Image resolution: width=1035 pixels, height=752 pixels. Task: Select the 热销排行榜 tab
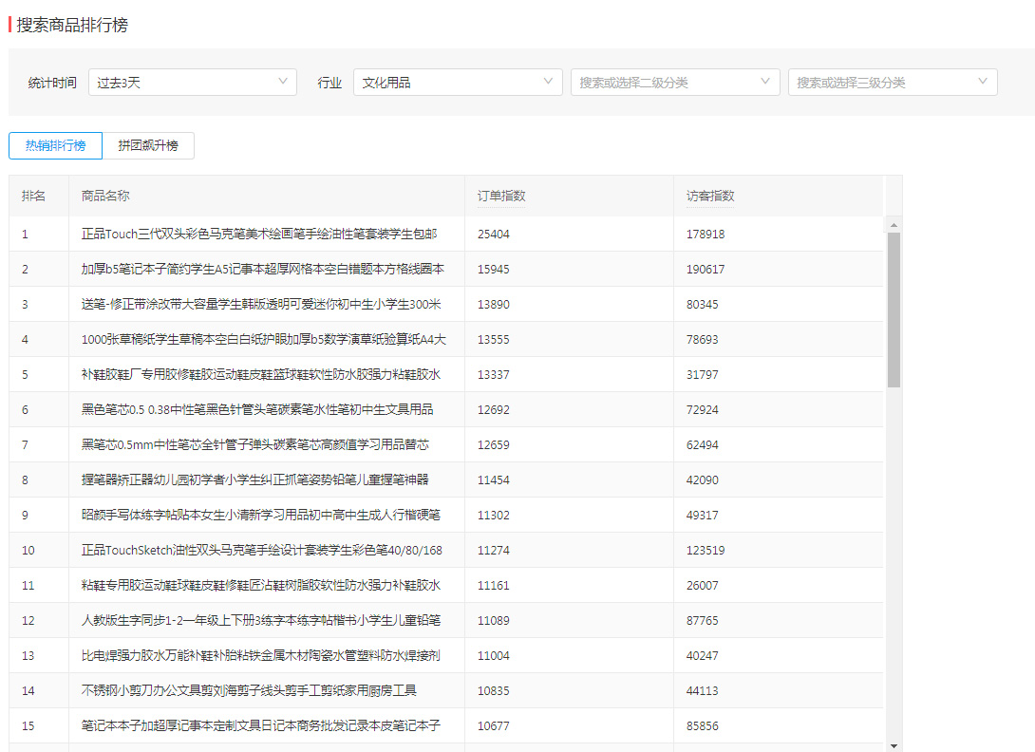click(54, 145)
